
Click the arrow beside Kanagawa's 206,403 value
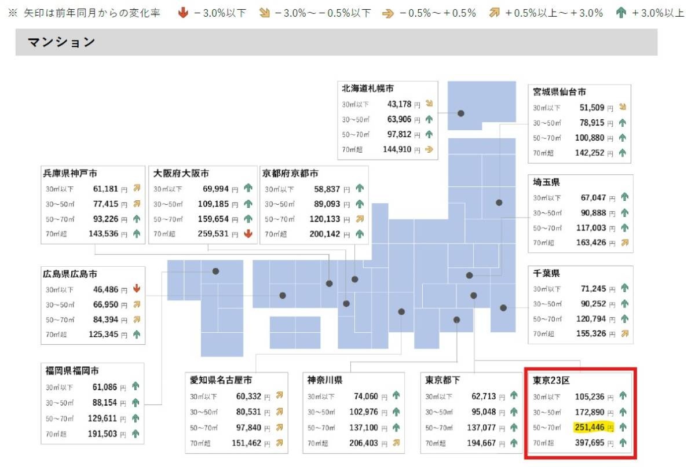pyautogui.click(x=396, y=443)
